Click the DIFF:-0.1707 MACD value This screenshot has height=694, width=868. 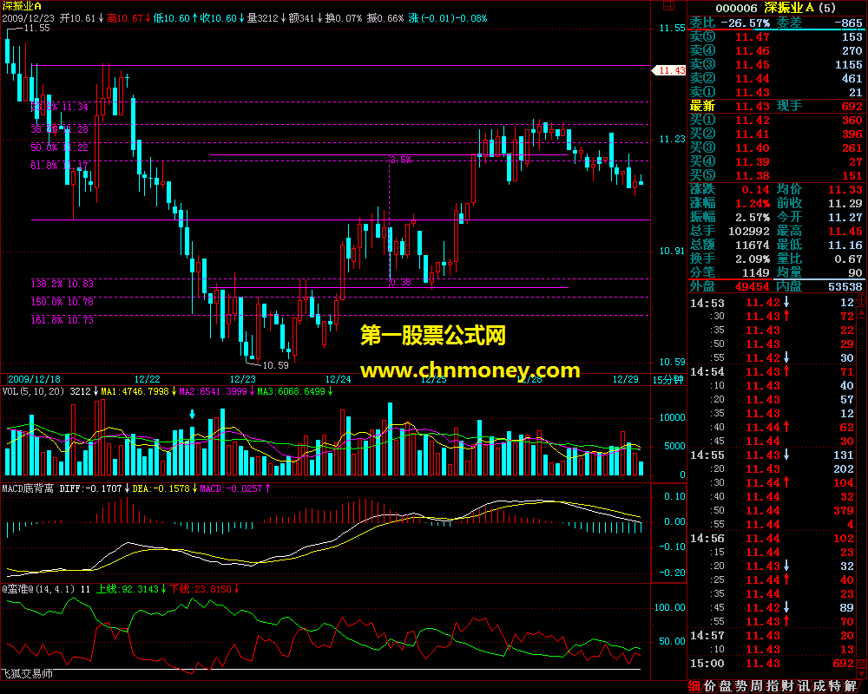click(x=91, y=488)
